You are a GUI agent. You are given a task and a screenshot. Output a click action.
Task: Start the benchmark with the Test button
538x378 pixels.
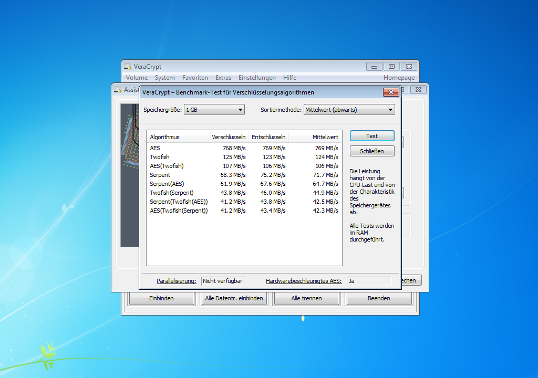pyautogui.click(x=371, y=135)
